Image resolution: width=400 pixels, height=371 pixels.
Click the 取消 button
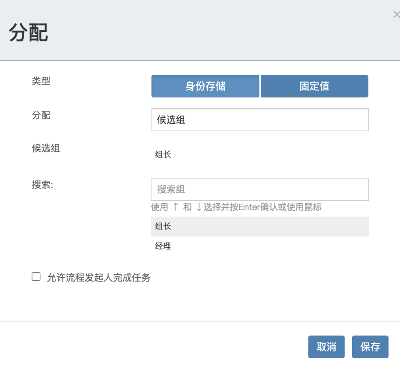(x=326, y=347)
